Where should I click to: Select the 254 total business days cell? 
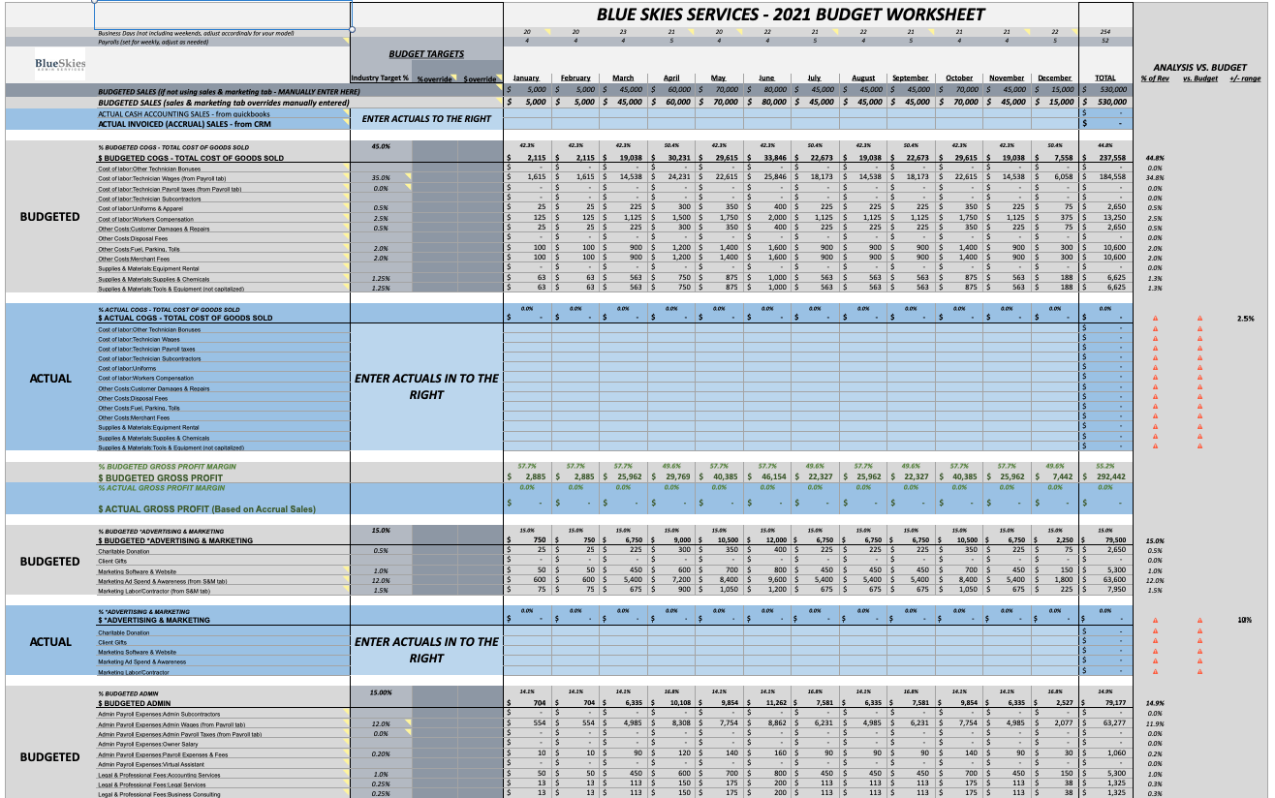(x=1105, y=33)
